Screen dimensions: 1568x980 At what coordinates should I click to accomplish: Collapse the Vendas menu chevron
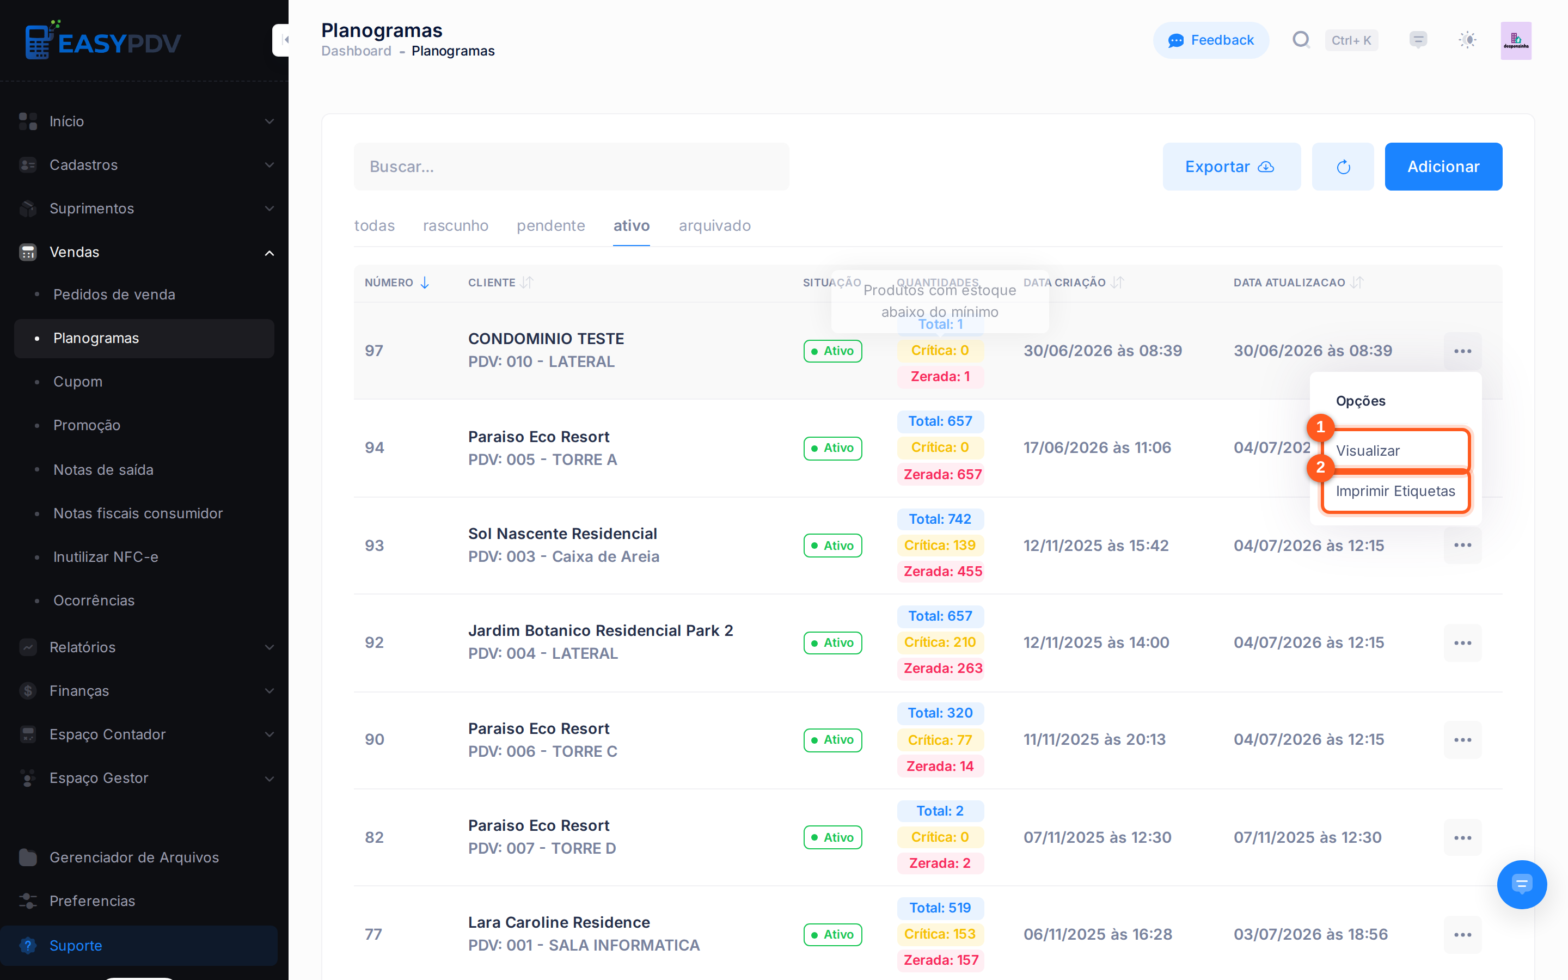pyautogui.click(x=269, y=253)
